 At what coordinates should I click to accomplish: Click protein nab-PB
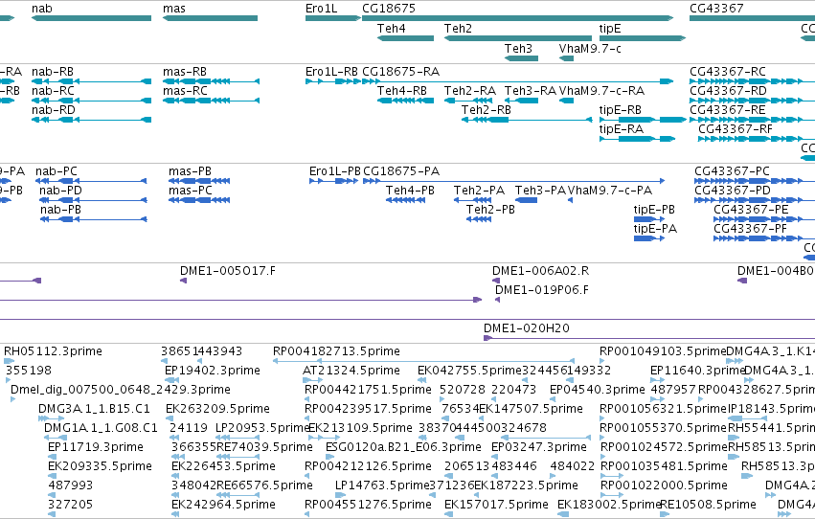point(94,219)
